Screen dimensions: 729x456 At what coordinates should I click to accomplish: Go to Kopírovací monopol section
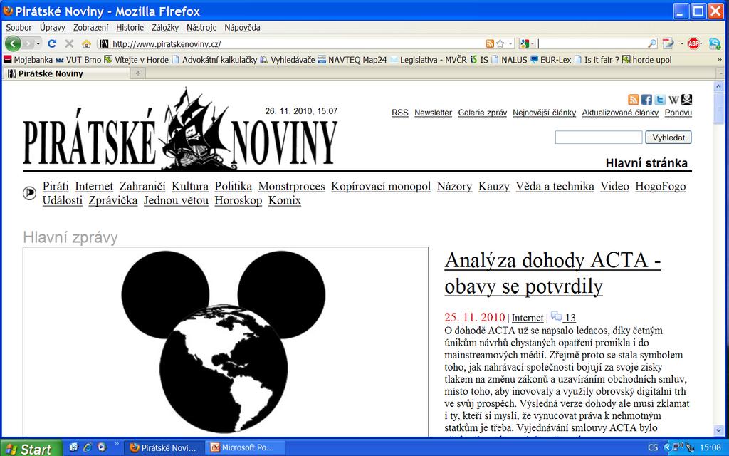click(x=381, y=186)
